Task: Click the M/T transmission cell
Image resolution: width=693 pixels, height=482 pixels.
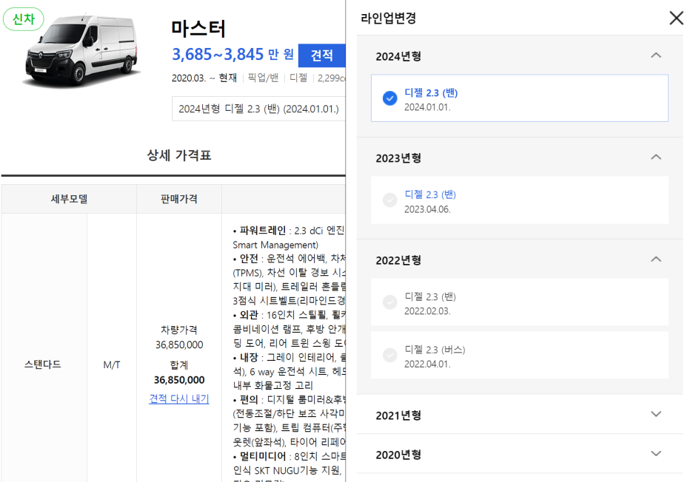Action: click(112, 365)
